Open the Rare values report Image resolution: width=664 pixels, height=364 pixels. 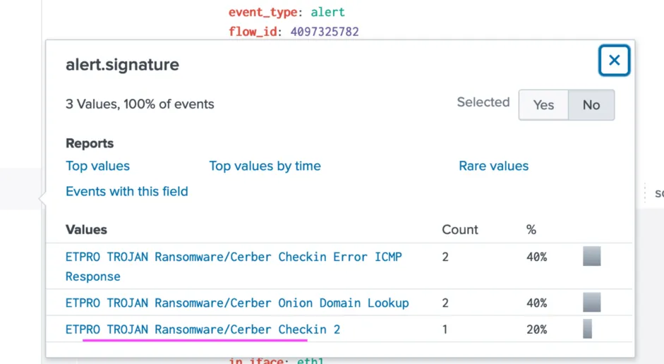493,166
